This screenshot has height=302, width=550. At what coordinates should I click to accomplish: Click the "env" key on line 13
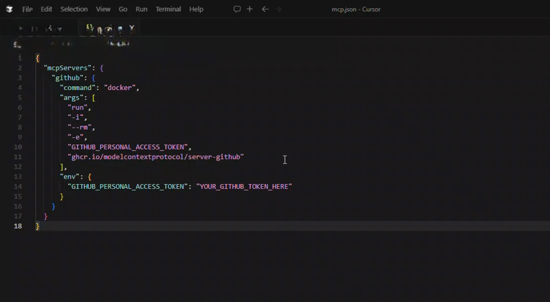(71, 176)
